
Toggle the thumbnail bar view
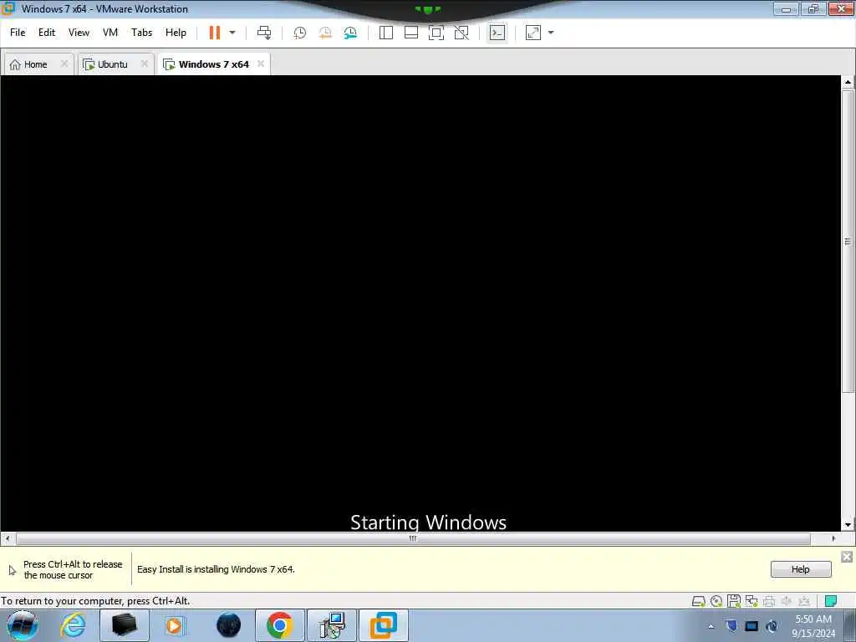pos(411,33)
